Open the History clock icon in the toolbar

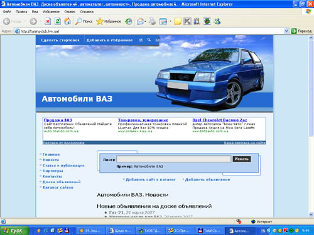point(129,21)
